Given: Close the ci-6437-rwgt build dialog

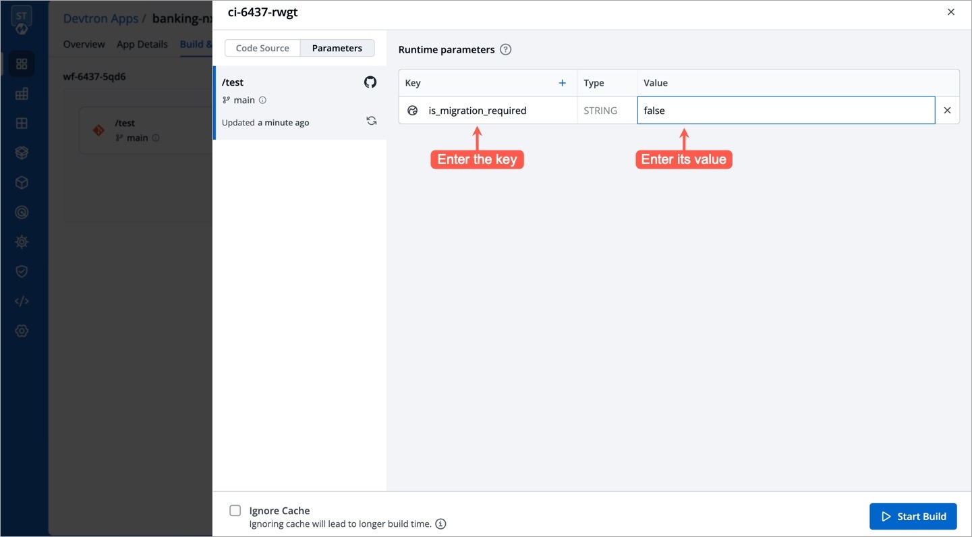Looking at the screenshot, I should [951, 12].
